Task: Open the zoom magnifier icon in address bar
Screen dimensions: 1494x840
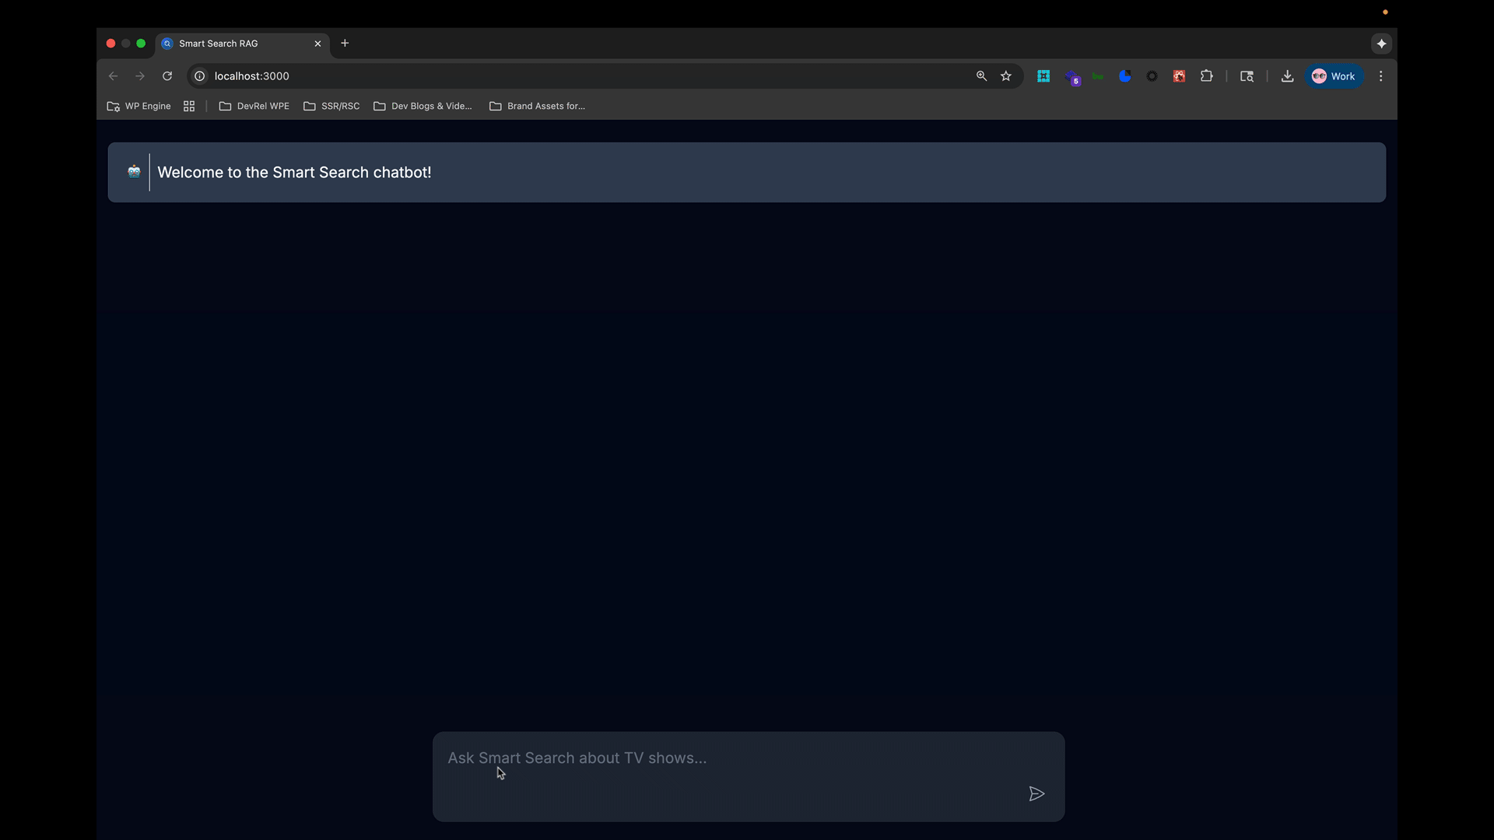Action: coord(981,76)
